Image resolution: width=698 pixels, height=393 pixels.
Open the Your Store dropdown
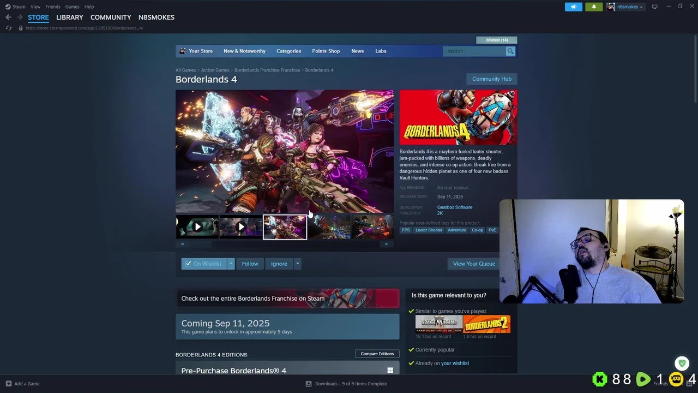201,51
